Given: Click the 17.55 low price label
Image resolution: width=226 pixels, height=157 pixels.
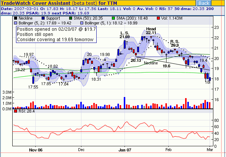Looking at the screenshot, I should [33, 87].
